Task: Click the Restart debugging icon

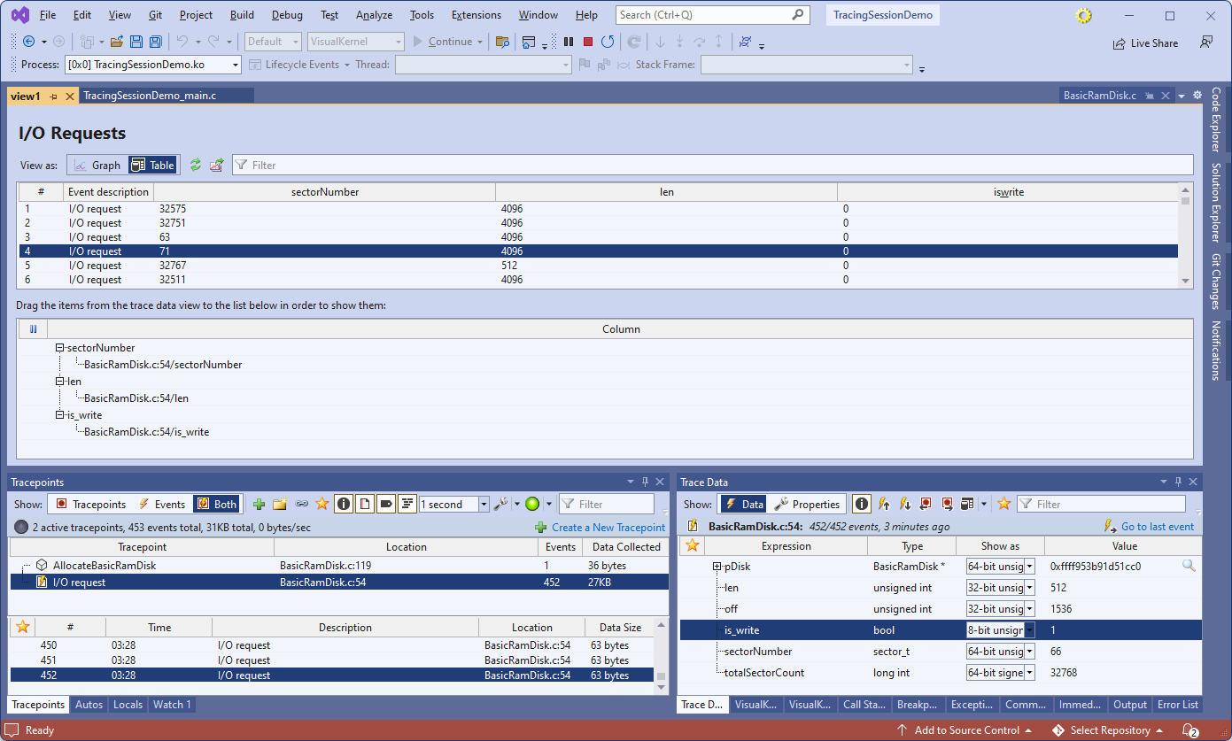Action: [x=608, y=42]
